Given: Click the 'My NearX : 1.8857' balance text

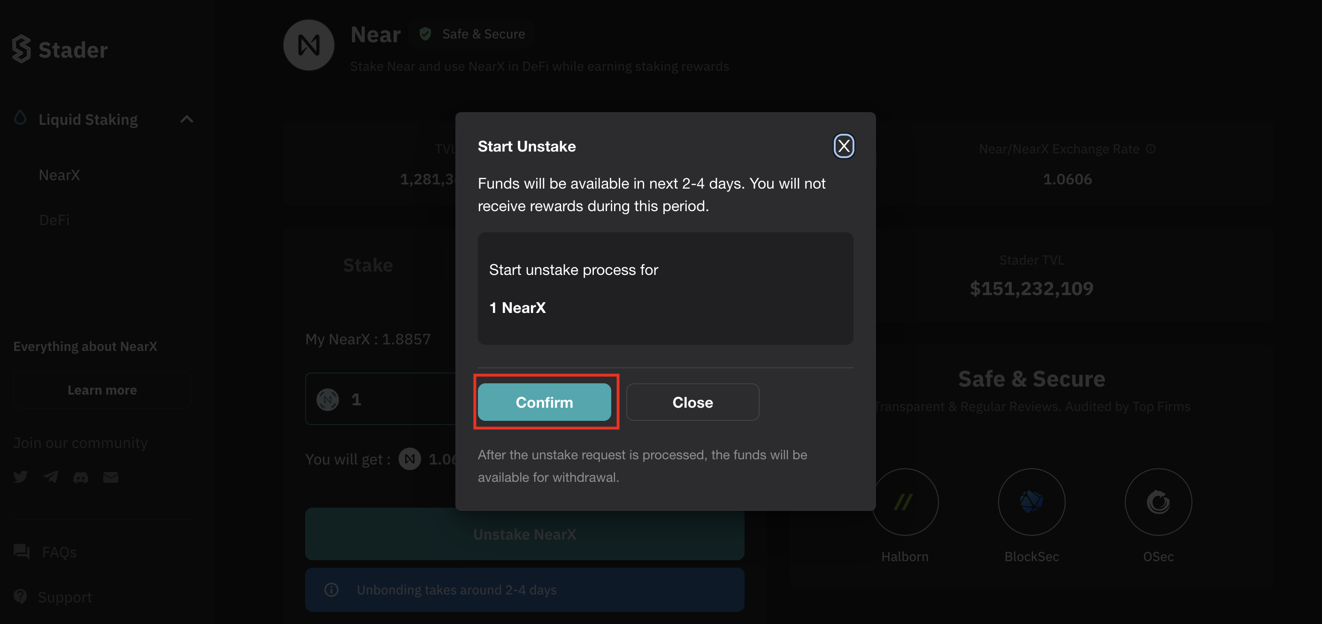Looking at the screenshot, I should (x=368, y=339).
